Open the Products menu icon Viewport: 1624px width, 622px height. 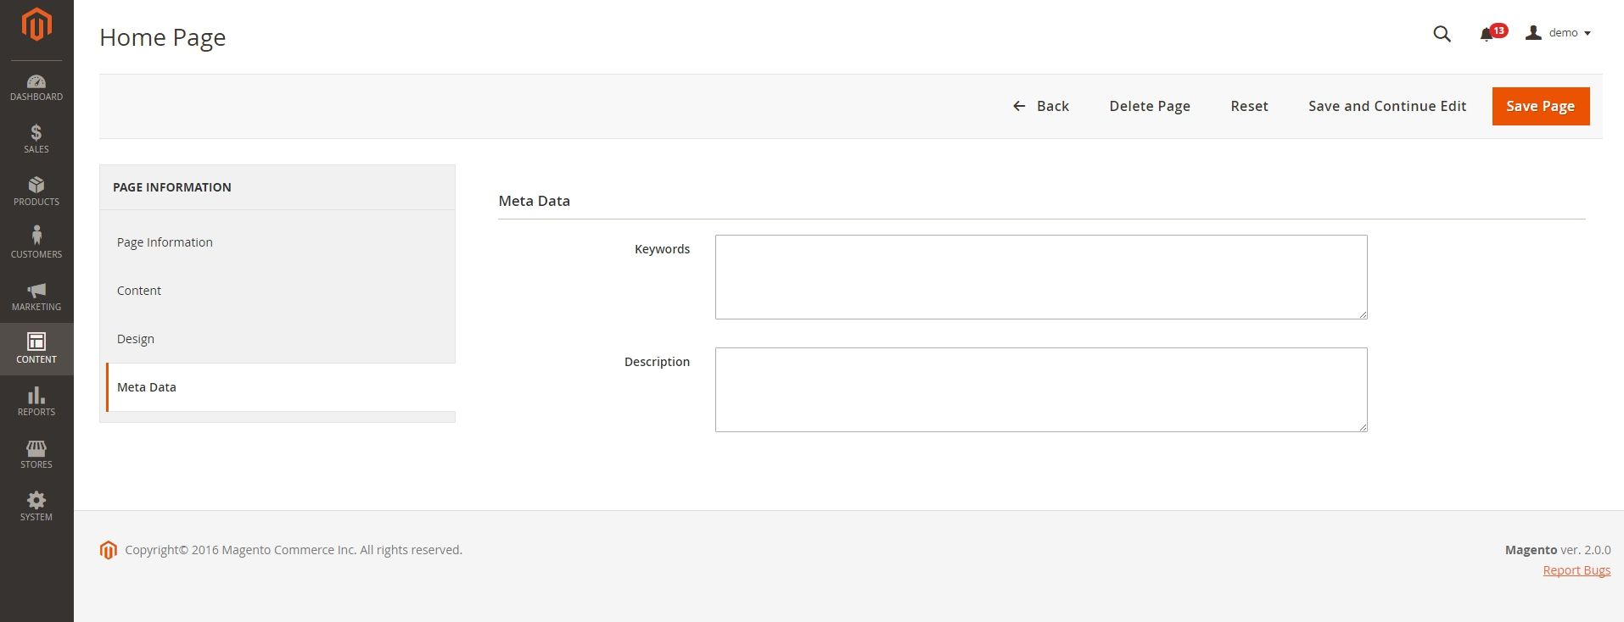pyautogui.click(x=36, y=192)
